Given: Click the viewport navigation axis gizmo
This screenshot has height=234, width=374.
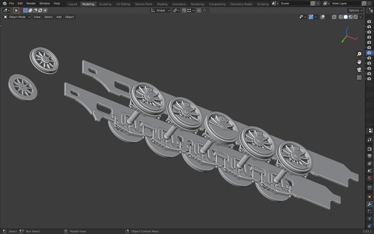Looking at the screenshot, I should pos(347,35).
